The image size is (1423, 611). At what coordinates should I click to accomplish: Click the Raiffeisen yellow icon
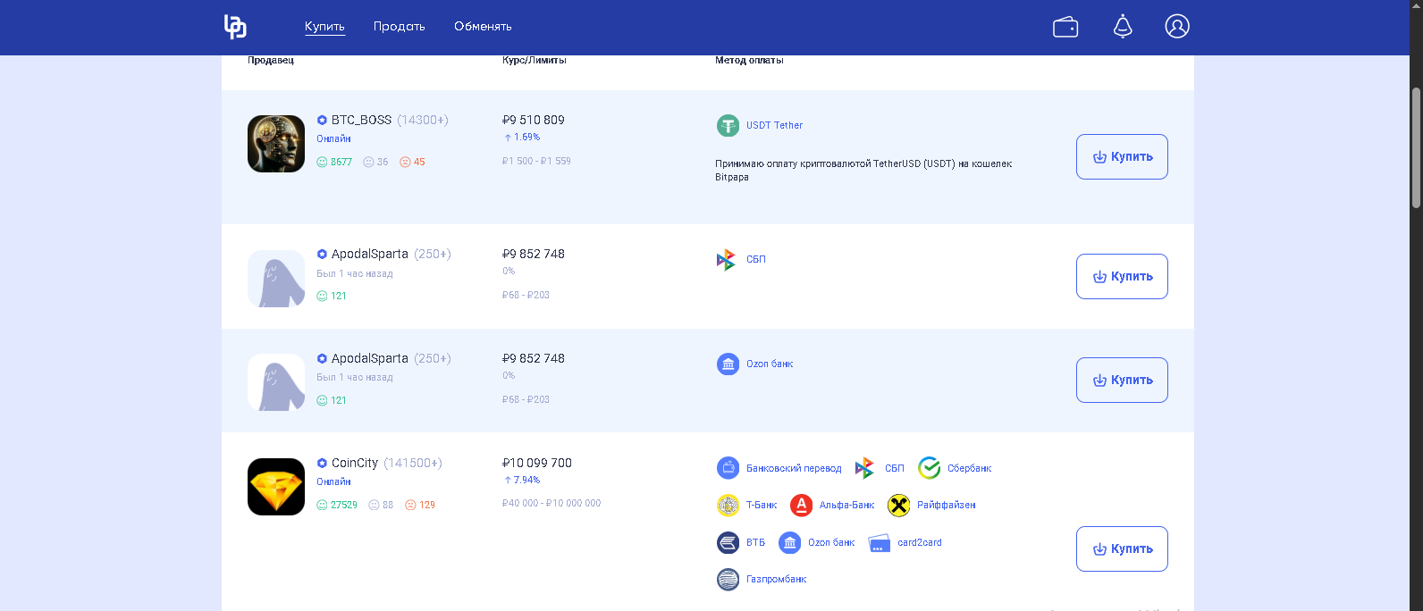point(898,506)
